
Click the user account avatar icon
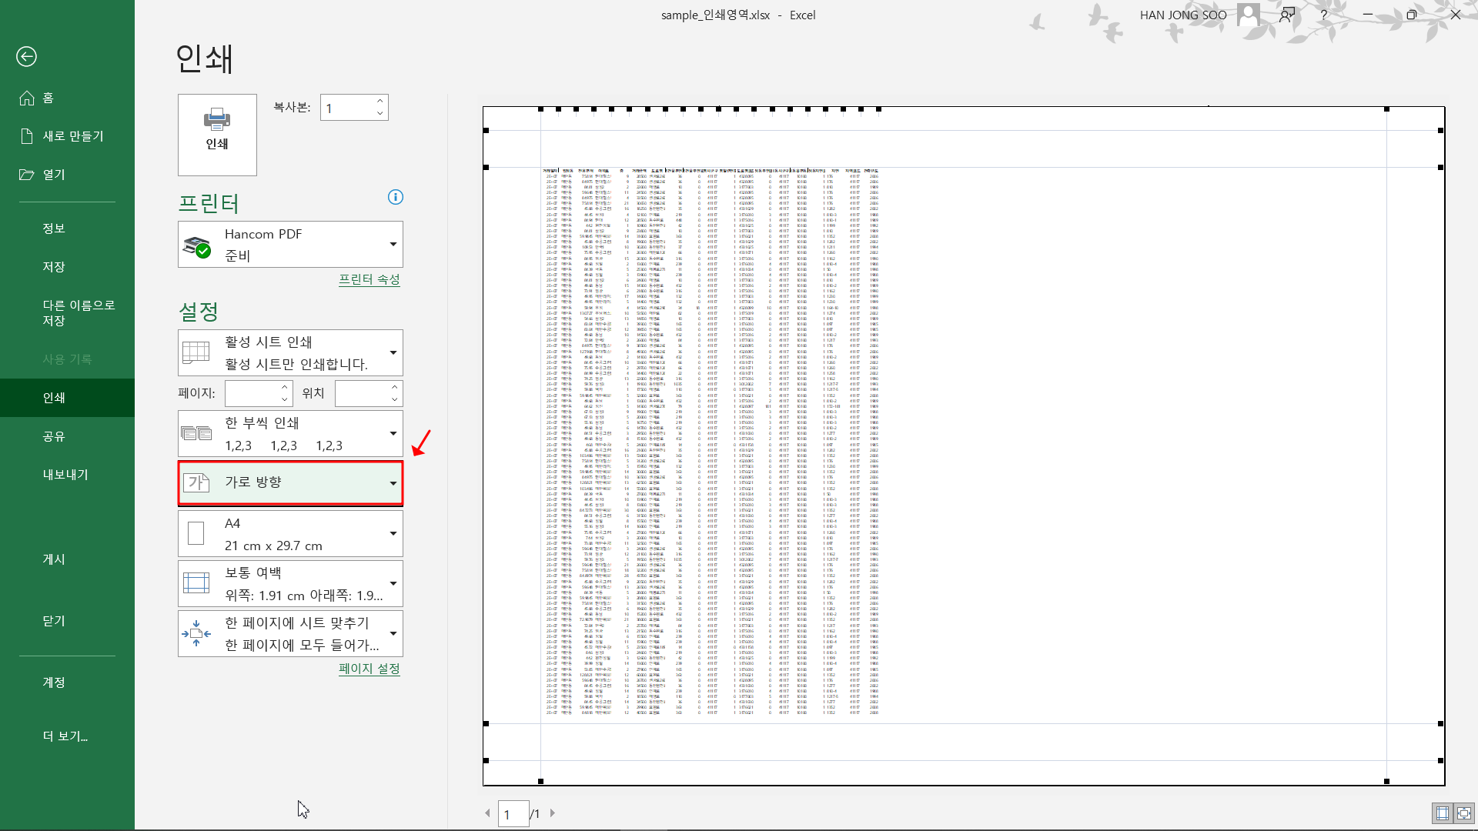[x=1248, y=15]
